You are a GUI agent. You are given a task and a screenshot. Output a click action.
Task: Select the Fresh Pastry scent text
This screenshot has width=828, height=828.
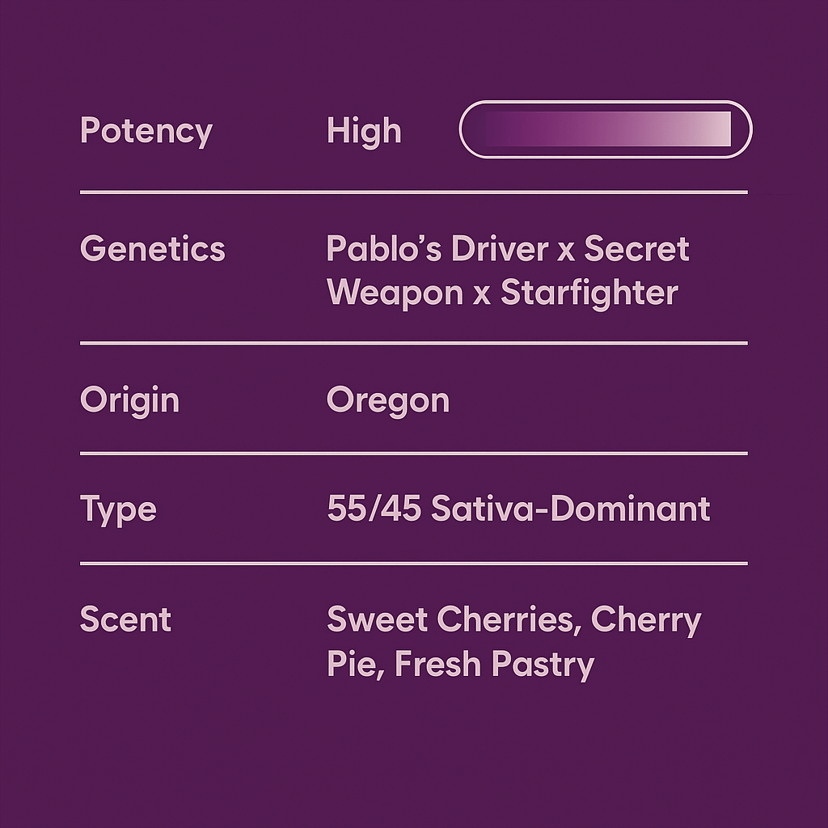(x=494, y=665)
